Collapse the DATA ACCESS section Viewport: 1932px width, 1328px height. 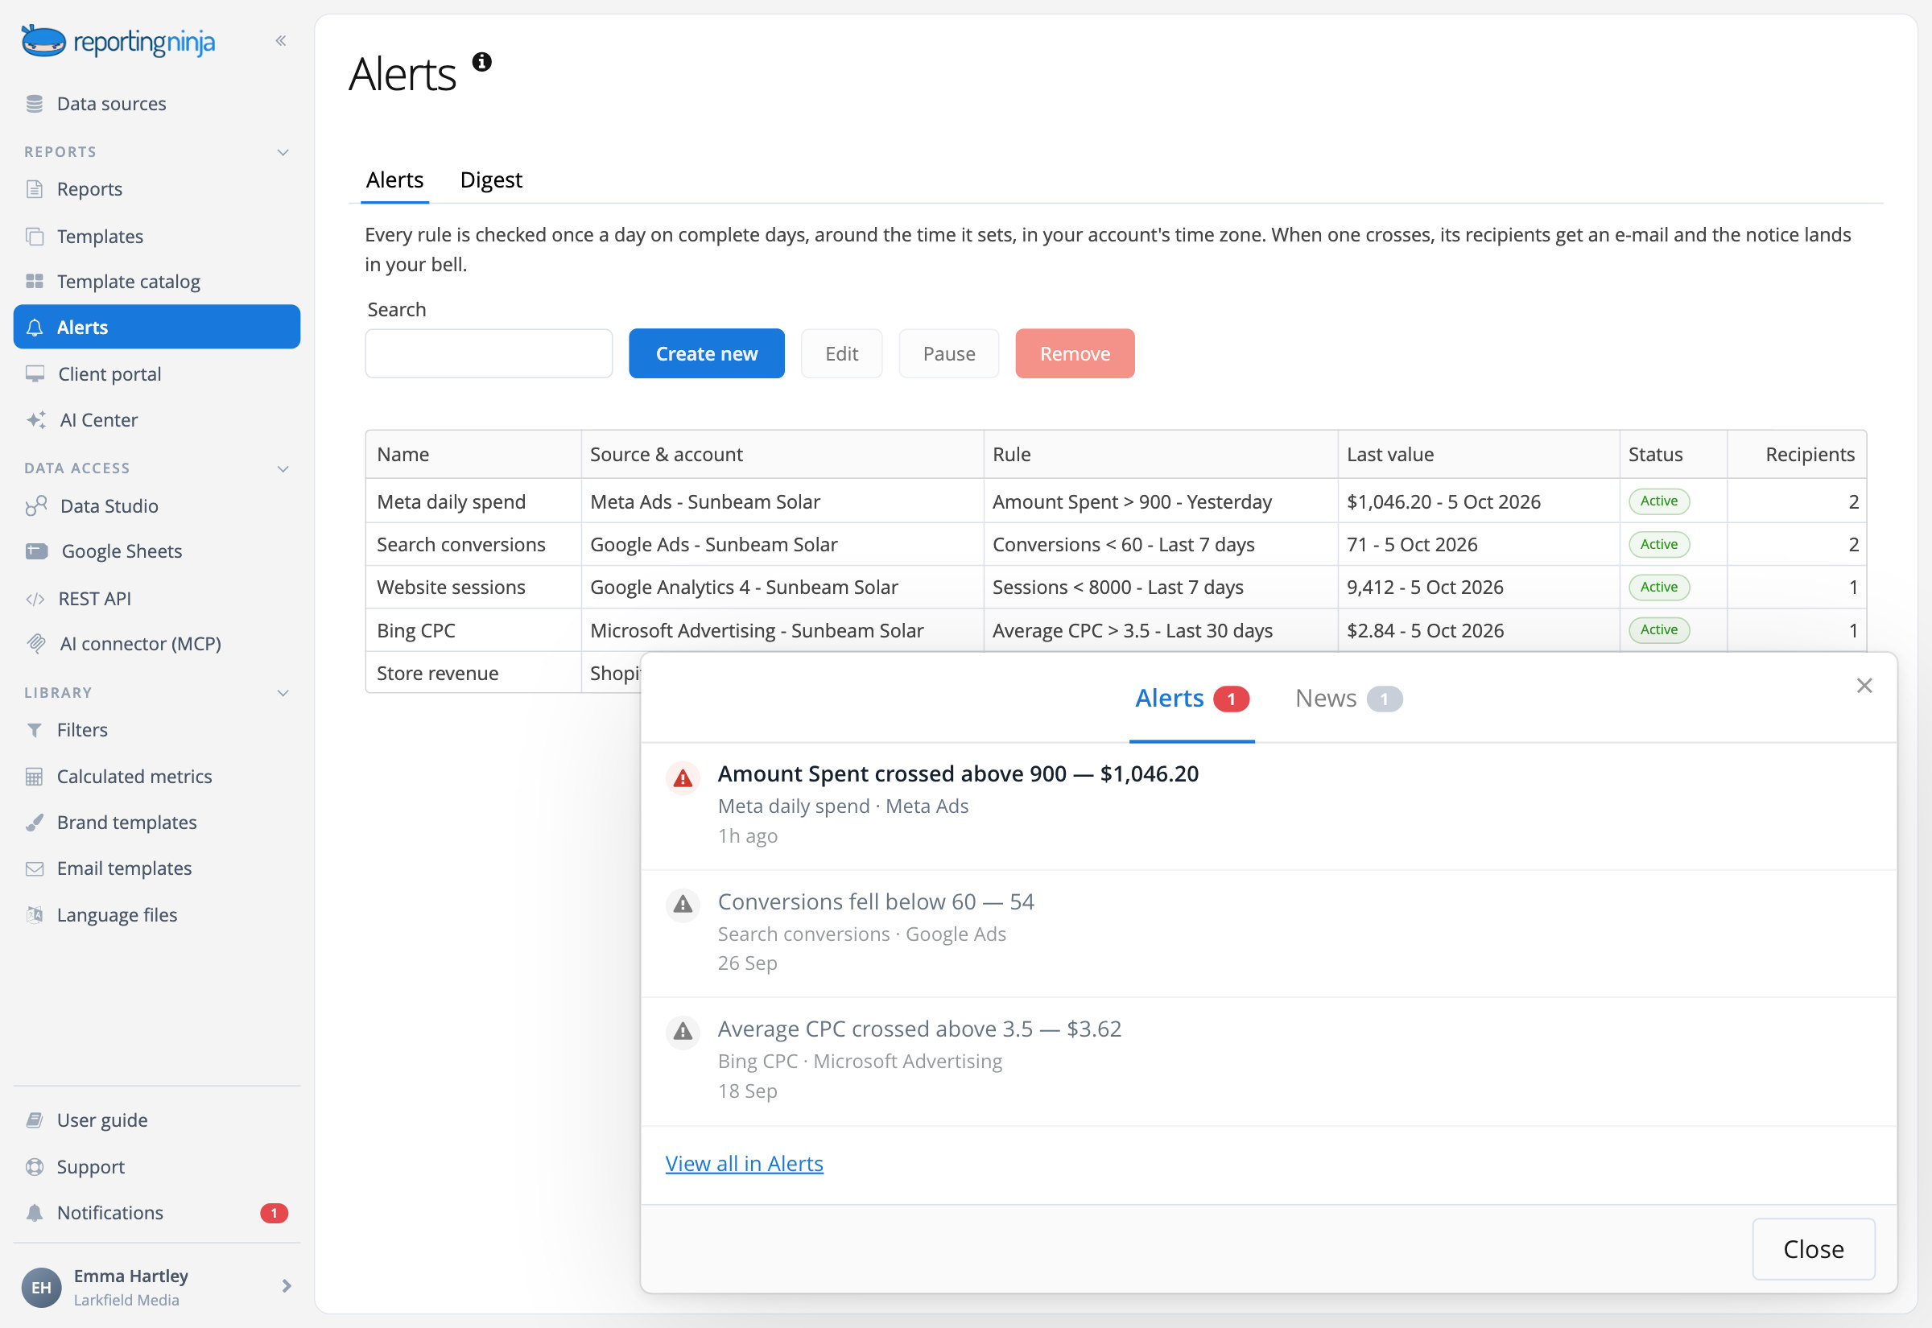click(x=283, y=468)
